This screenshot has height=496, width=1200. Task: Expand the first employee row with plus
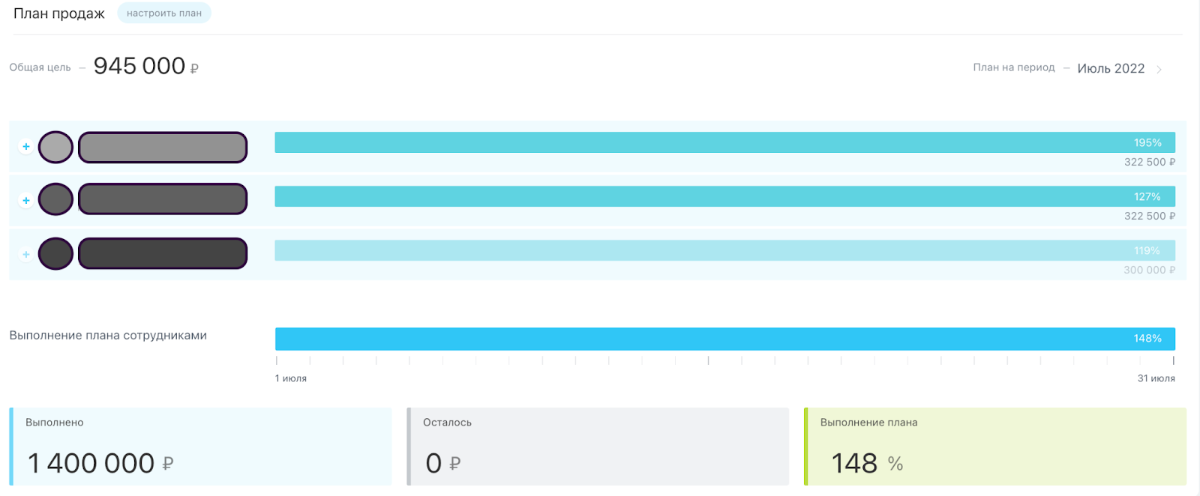(x=26, y=147)
